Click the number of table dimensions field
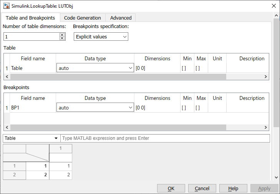Viewport: 280px width, 194px height. pos(31,36)
